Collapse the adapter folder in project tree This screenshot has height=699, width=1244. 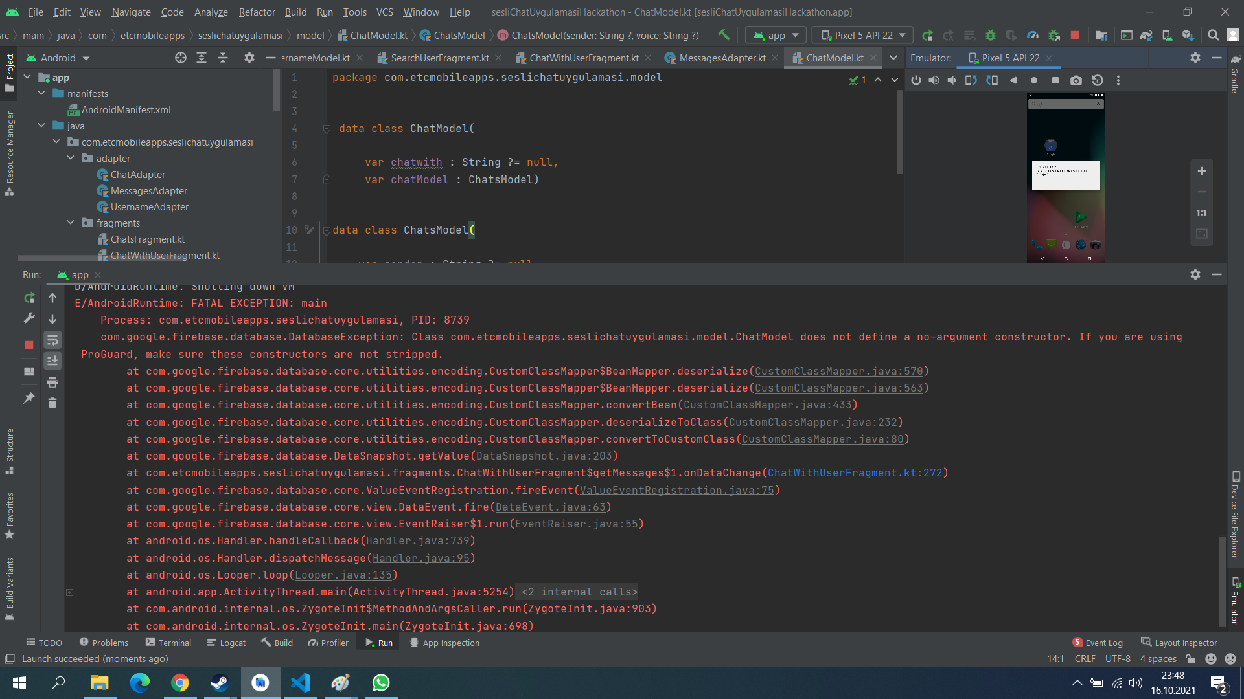[71, 158]
